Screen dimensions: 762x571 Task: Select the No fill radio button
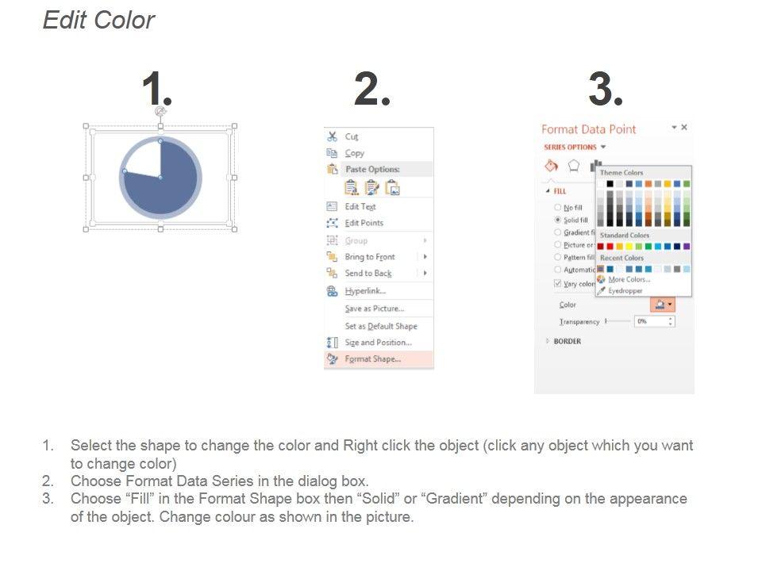pos(558,208)
